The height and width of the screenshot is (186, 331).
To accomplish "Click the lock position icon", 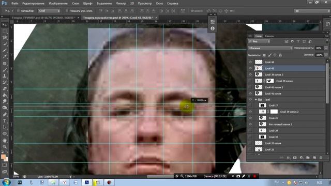I will tap(275, 55).
